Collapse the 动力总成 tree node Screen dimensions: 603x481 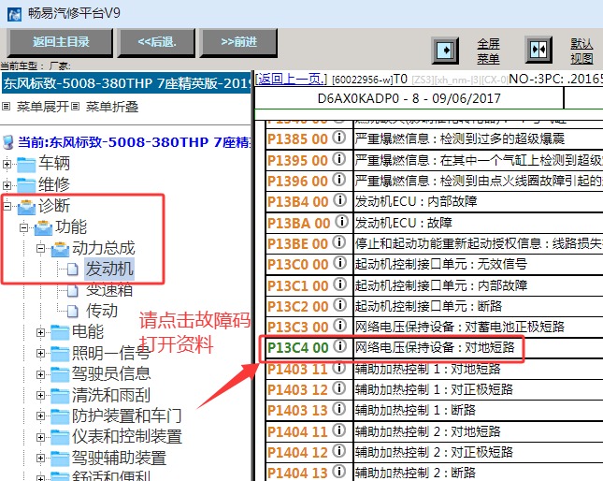[x=40, y=249]
